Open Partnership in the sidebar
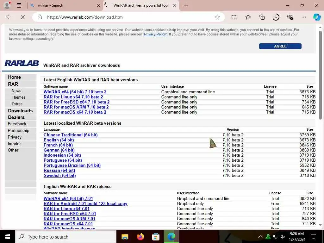 18,131
